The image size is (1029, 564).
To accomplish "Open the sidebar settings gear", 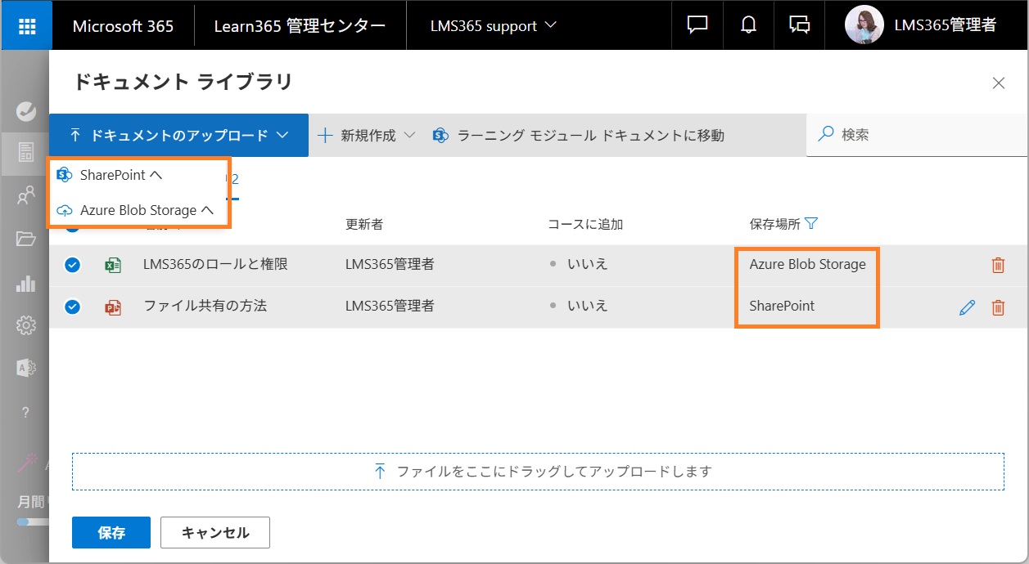I will pos(26,326).
